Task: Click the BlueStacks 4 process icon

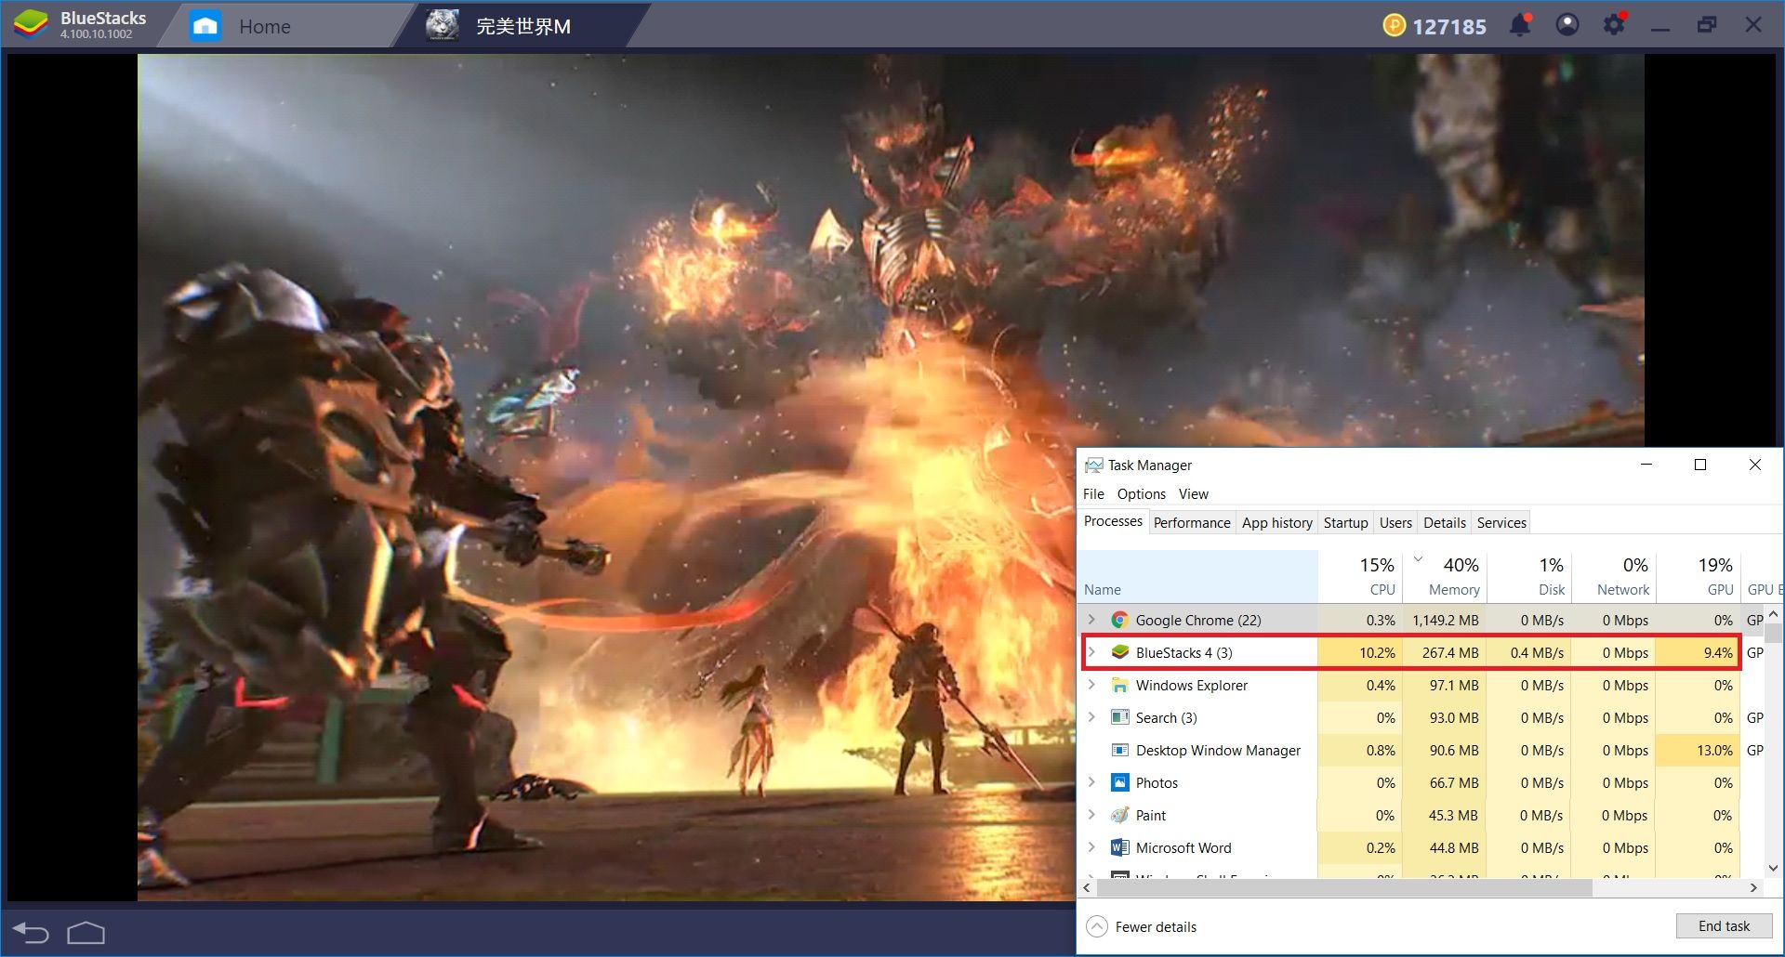Action: (x=1120, y=652)
